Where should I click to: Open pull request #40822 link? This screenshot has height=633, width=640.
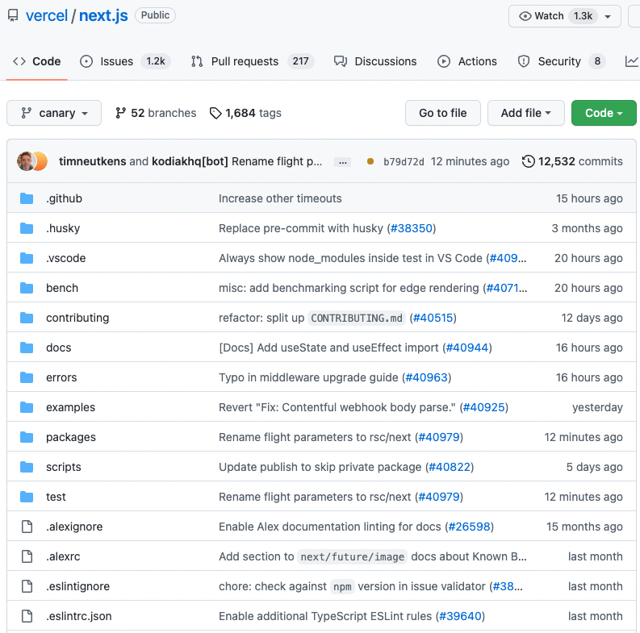[450, 467]
